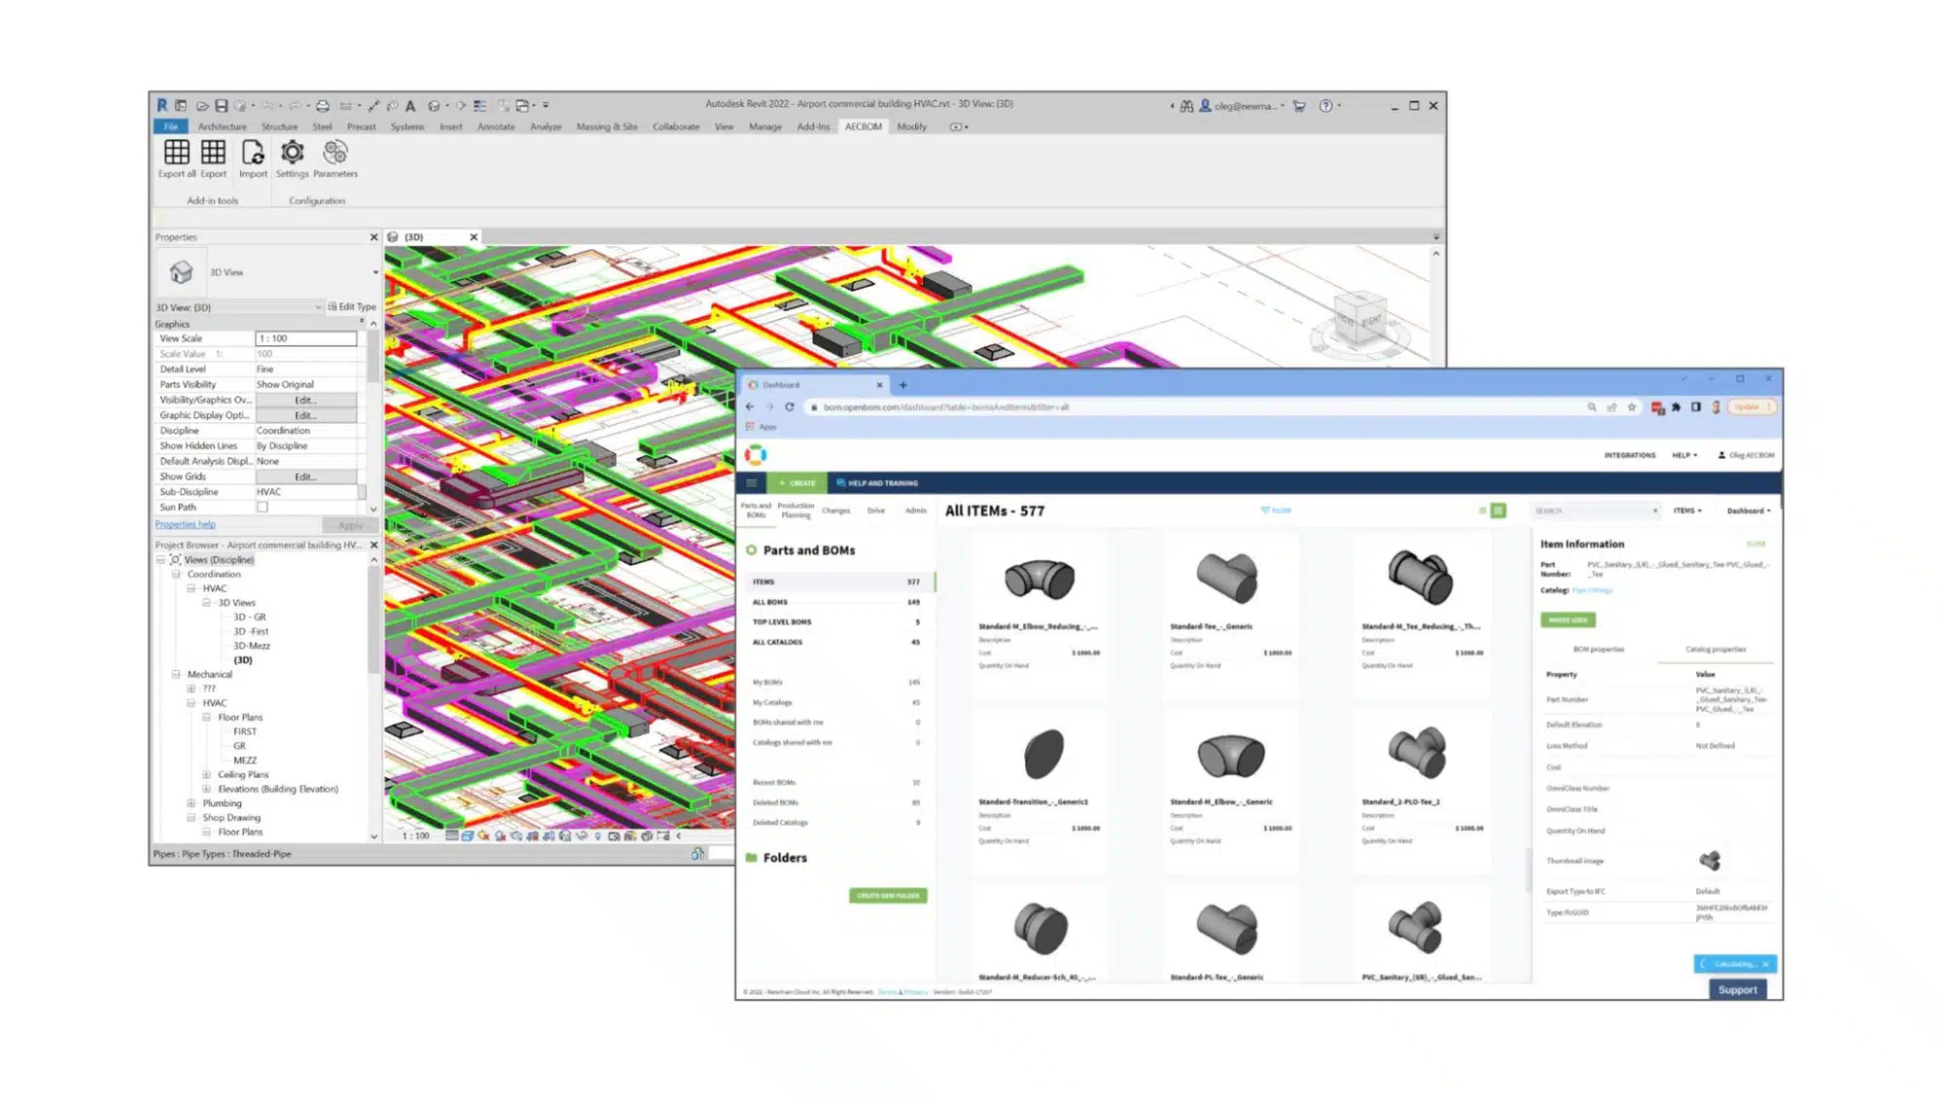Click the Revit application logo icon
The height and width of the screenshot is (1099, 1944).
[x=162, y=105]
